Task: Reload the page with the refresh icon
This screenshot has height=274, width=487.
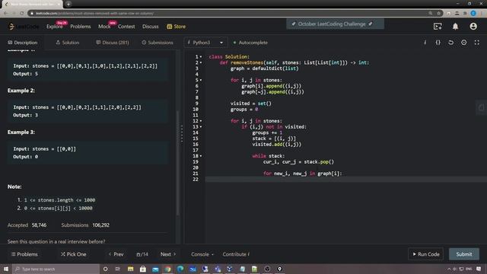Action: click(22, 13)
